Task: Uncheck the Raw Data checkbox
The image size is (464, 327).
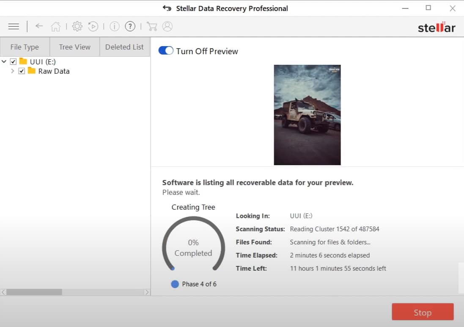Action: pos(22,71)
